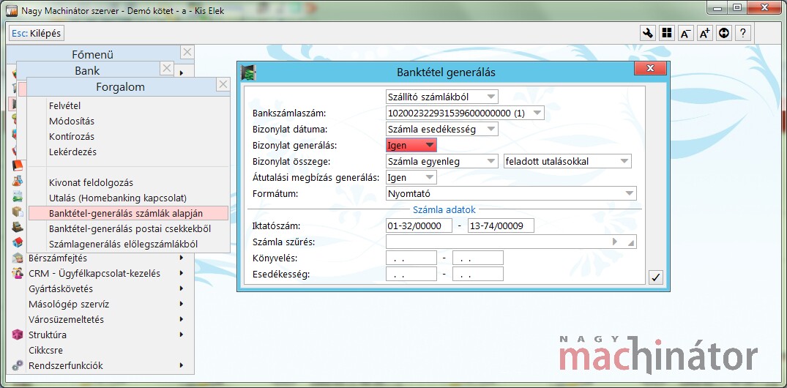The height and width of the screenshot is (388, 787).
Task: Expand the Számla szűrés arrow
Action: pyautogui.click(x=615, y=242)
